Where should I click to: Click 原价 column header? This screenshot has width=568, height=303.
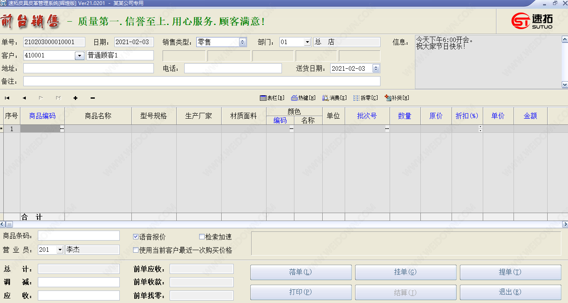[x=436, y=116]
